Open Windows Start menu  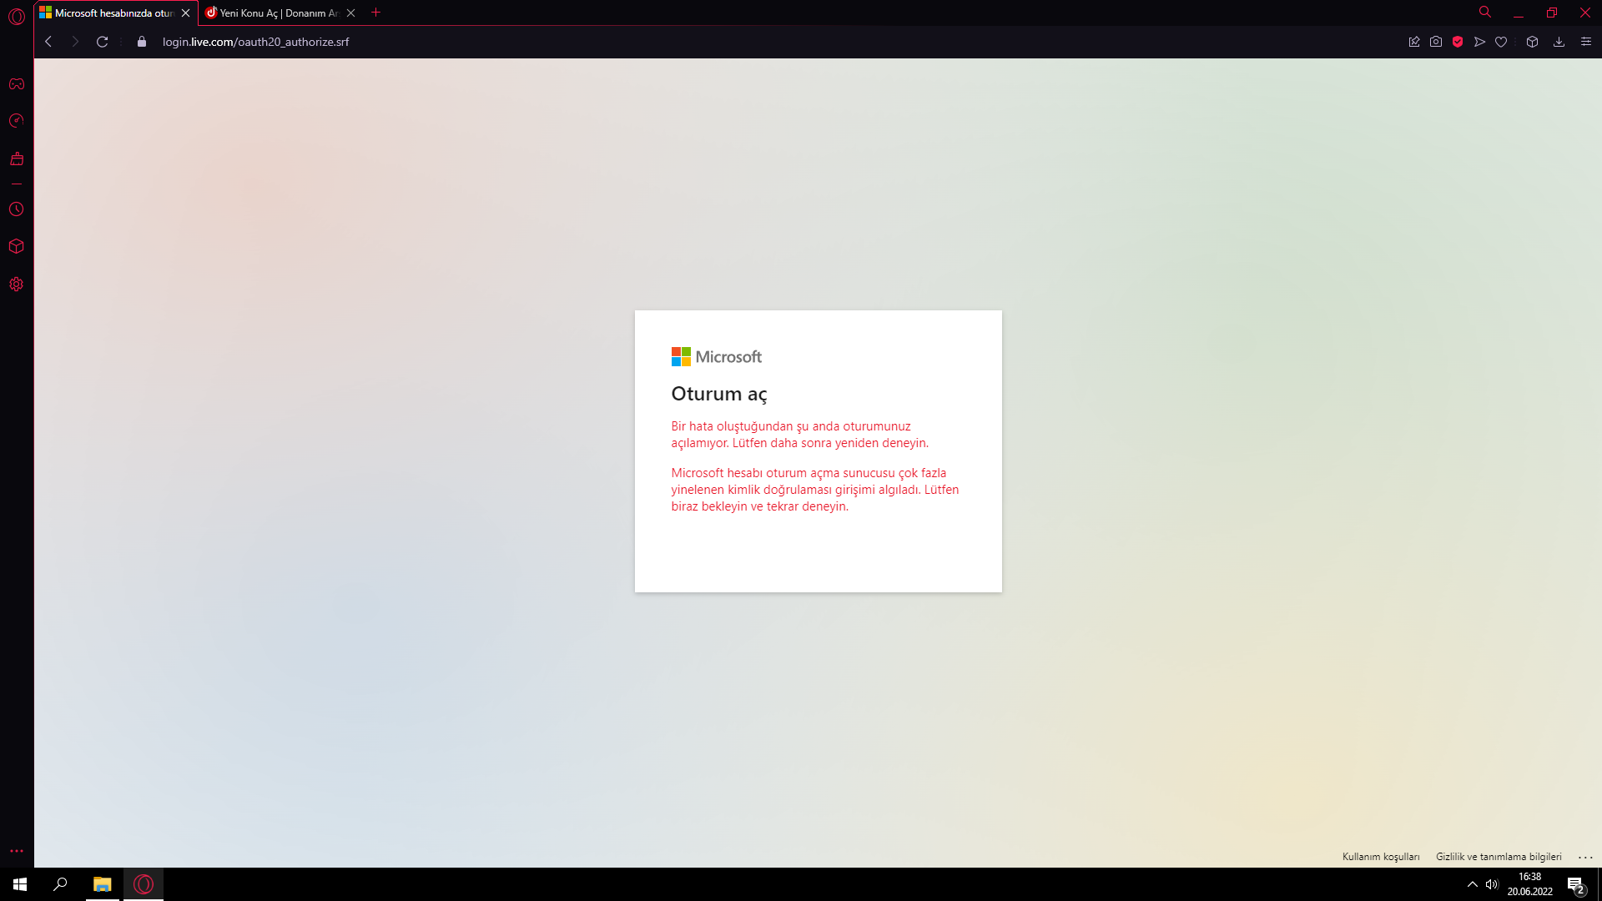click(20, 884)
